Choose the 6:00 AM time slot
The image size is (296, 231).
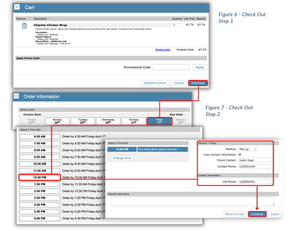pos(39,136)
